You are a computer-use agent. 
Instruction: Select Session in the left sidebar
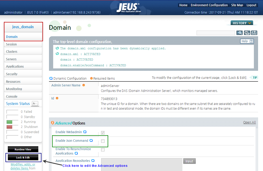pyautogui.click(x=23, y=44)
